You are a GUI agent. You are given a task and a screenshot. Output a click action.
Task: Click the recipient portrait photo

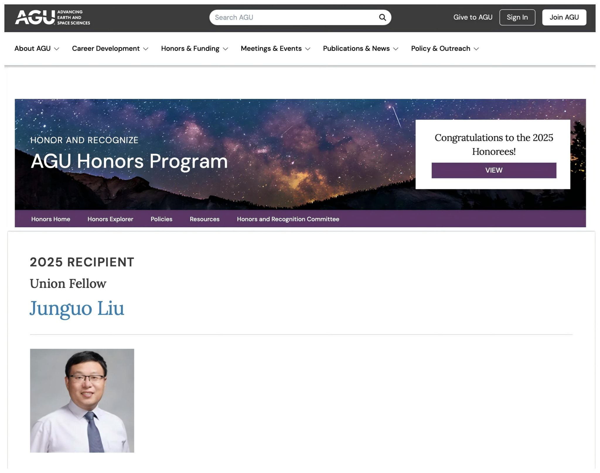pyautogui.click(x=82, y=400)
